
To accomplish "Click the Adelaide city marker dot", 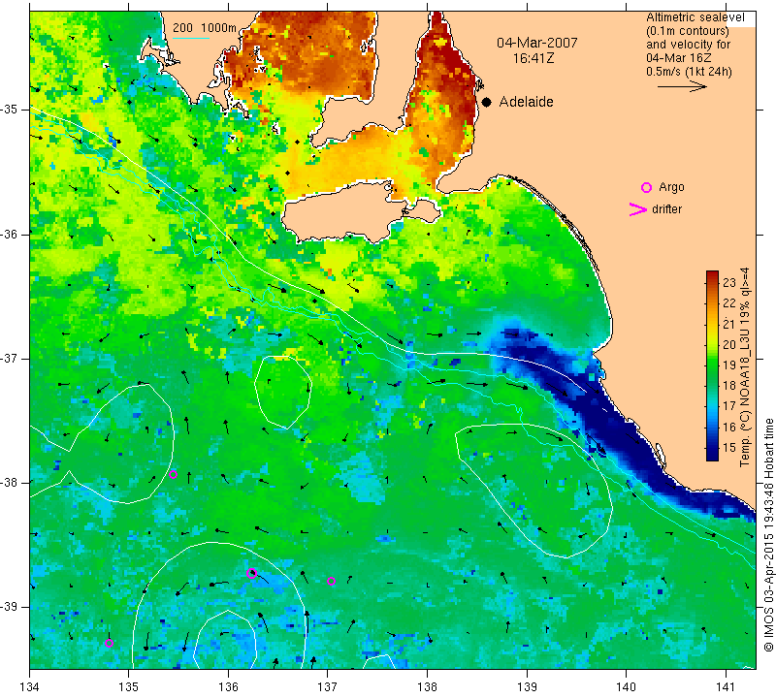I will (x=487, y=102).
